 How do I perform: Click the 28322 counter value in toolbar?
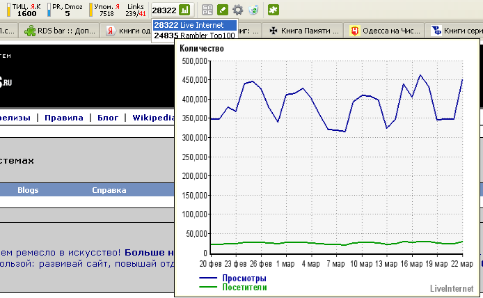click(x=164, y=10)
